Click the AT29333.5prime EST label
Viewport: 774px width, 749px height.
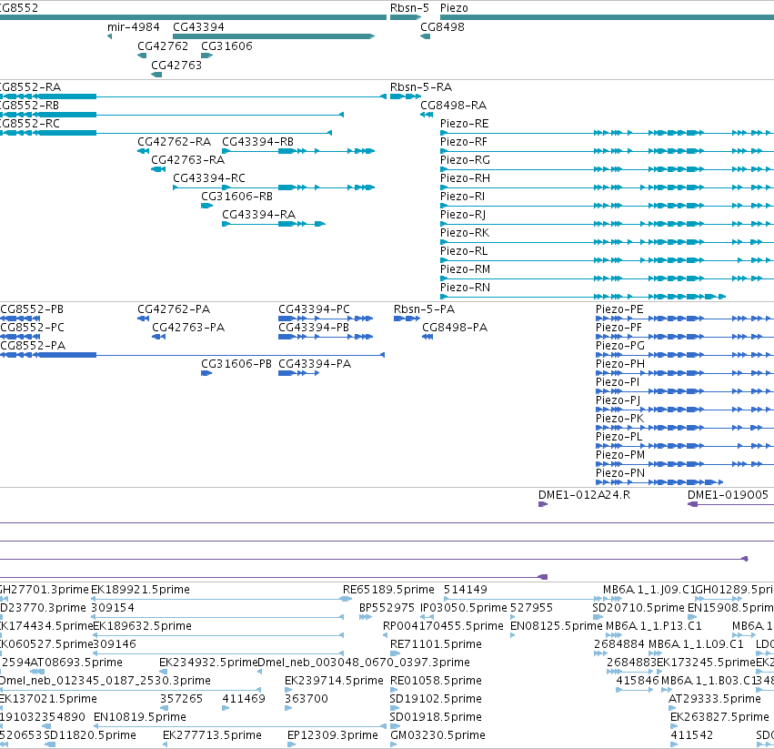[714, 699]
